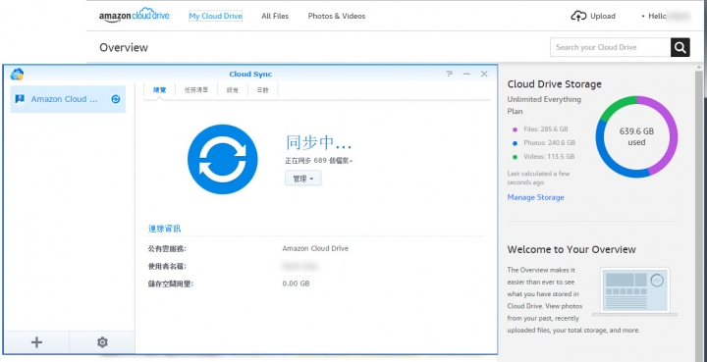This screenshot has width=707, height=362.
Task: Click the 'Unlimited Everything Plan' text
Action: click(x=544, y=105)
